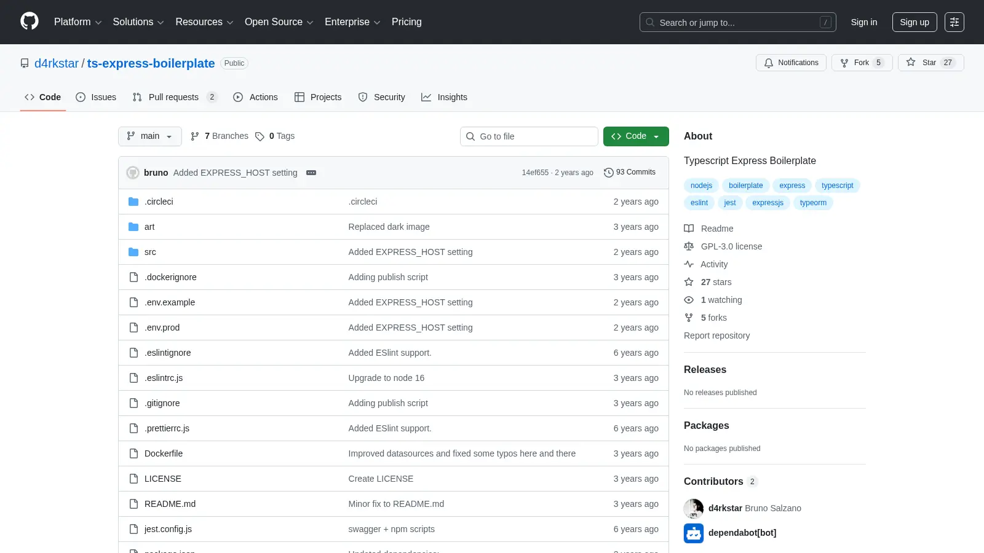Viewport: 984px width, 553px height.
Task: Open the typeorm topic tag
Action: (x=813, y=203)
